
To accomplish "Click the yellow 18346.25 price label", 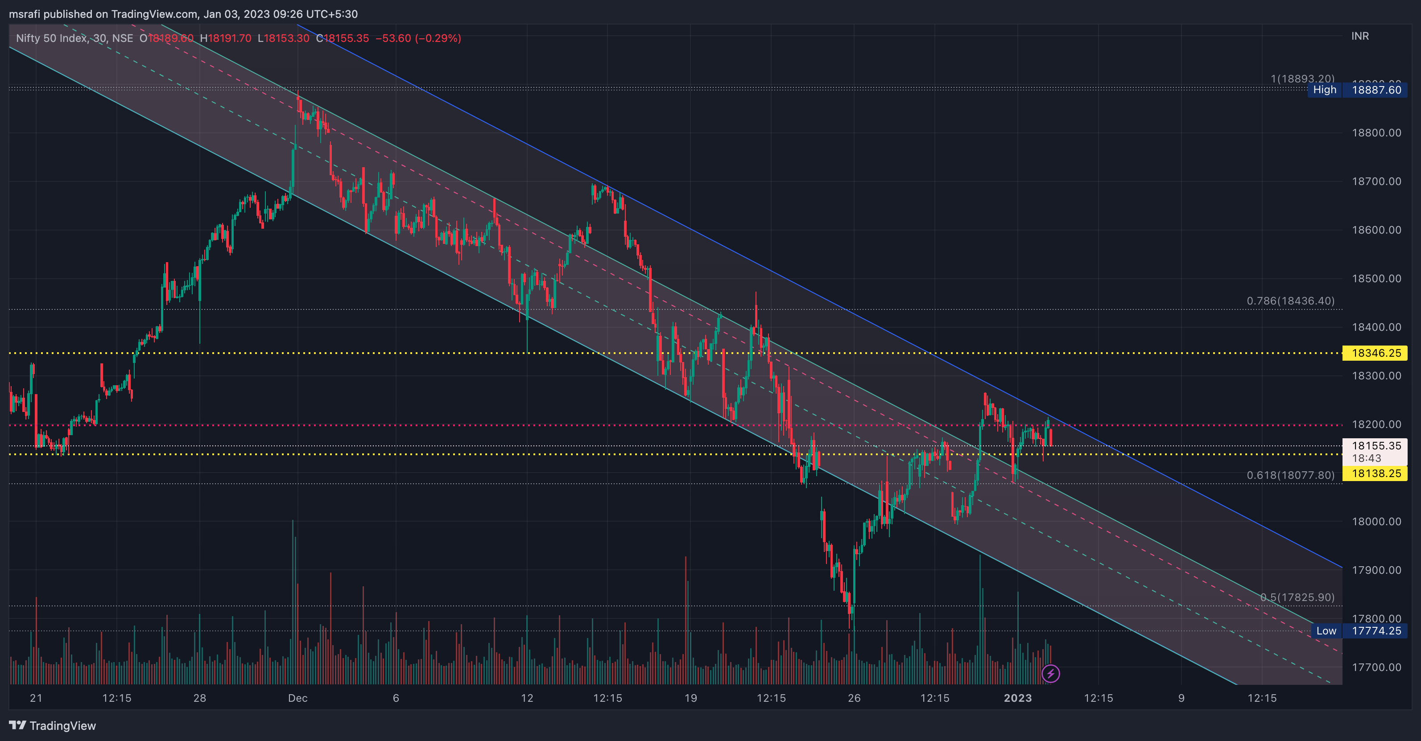I will click(1375, 353).
